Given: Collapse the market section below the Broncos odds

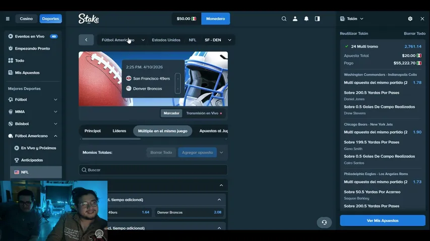Looking at the screenshot, I should 219,228.
